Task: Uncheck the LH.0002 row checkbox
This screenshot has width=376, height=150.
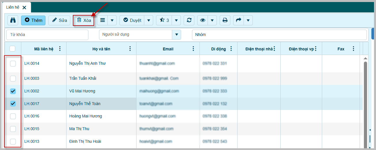Action: [13, 91]
